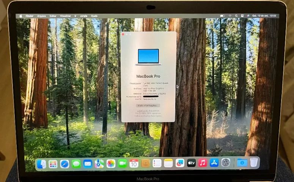Open Launchpad in the Dock
The width and height of the screenshot is (294, 182).
[x=53, y=164]
